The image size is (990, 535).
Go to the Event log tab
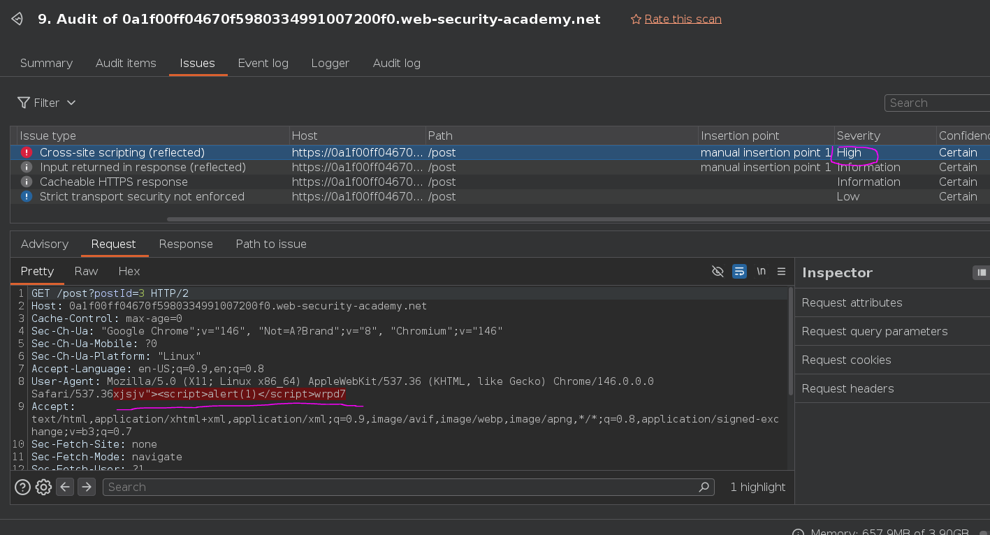tap(263, 63)
